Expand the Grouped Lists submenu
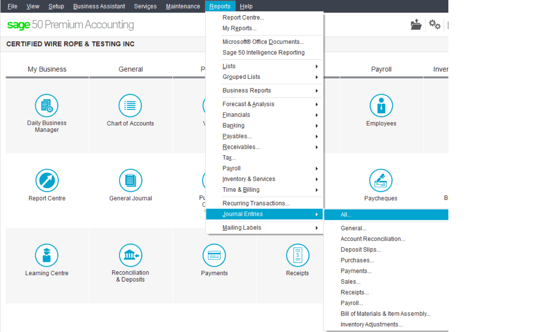The height and width of the screenshot is (332, 542). (264, 77)
